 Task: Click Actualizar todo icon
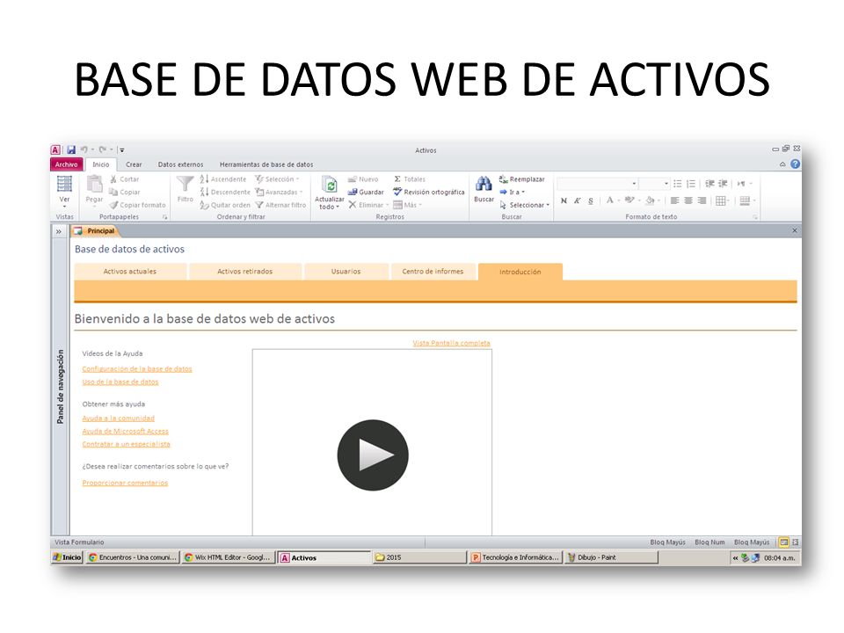(x=330, y=185)
